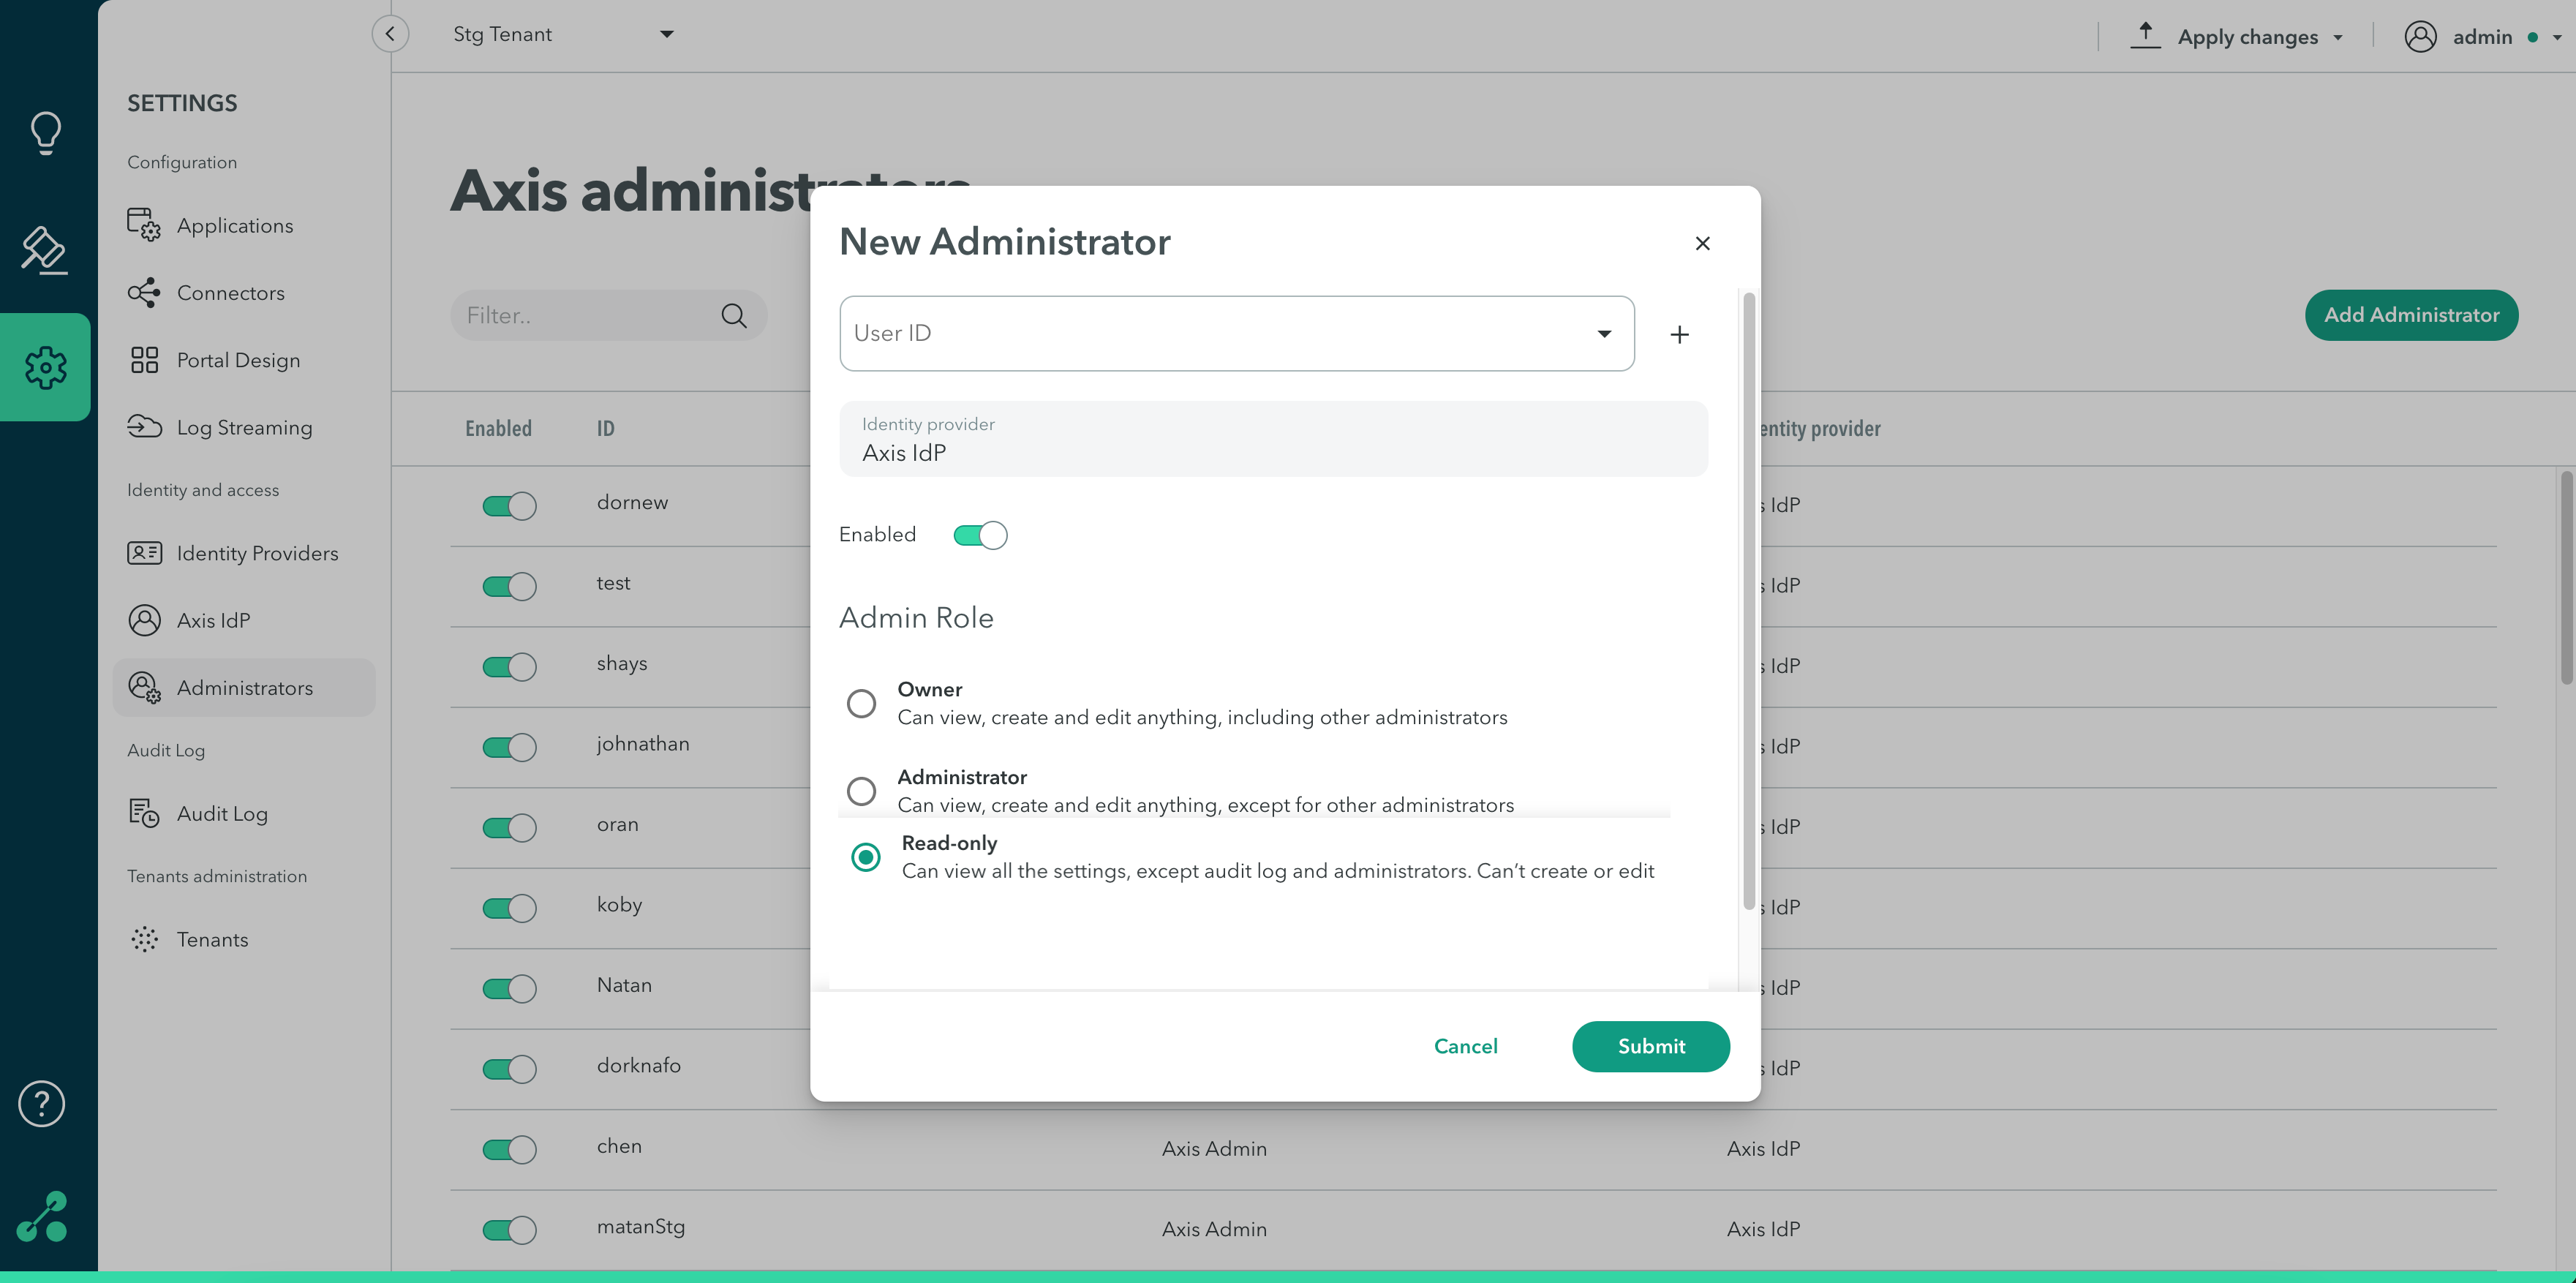Open the policy gavel icon in left rail
The height and width of the screenshot is (1283, 2576).
click(x=45, y=250)
